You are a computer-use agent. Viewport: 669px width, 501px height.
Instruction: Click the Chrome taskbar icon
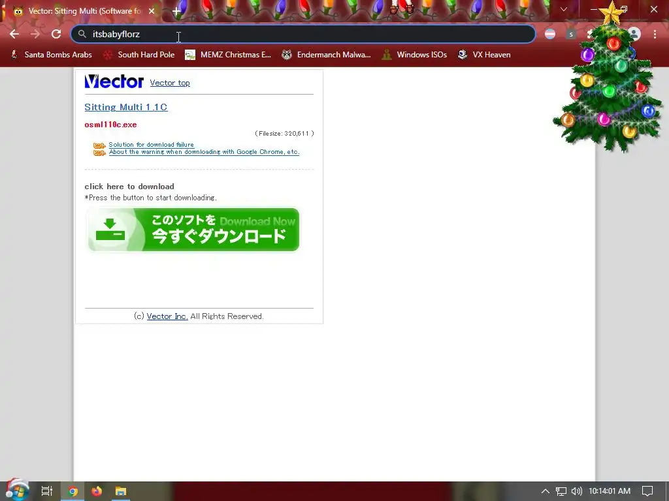(73, 491)
